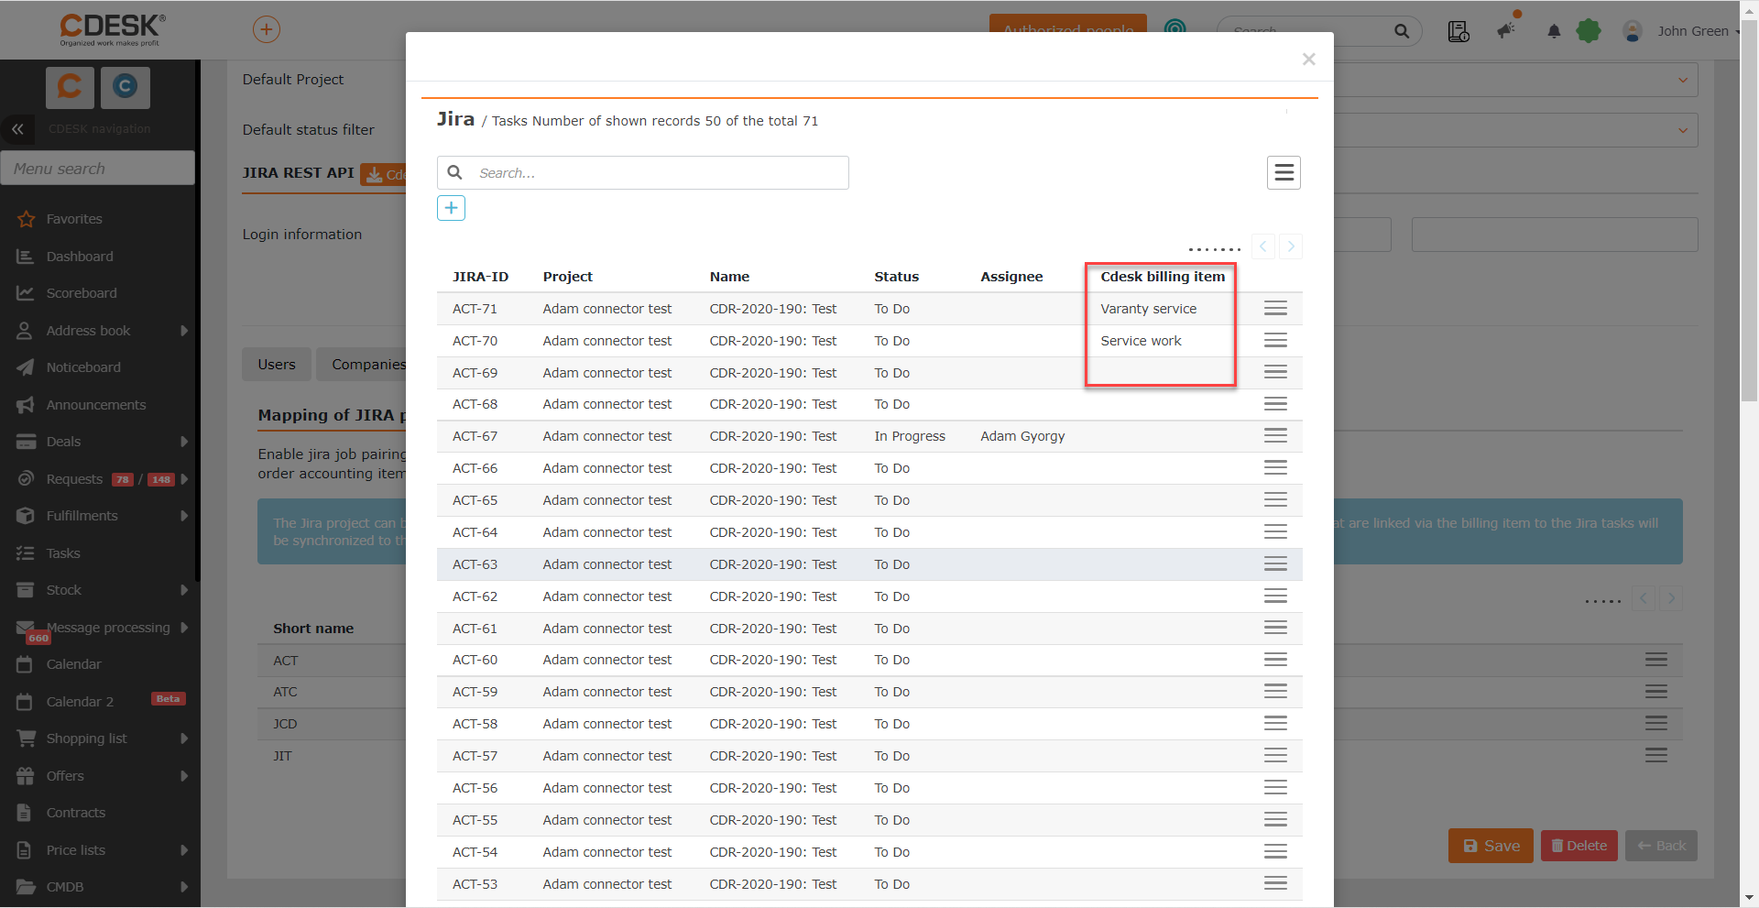Sort by the Cdesk billing item column
The image size is (1759, 908).
(x=1163, y=277)
